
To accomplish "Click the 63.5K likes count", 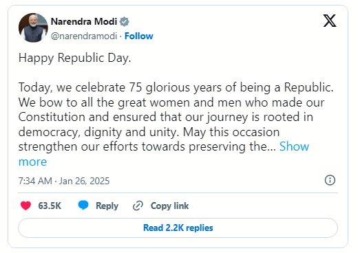I will point(50,206).
